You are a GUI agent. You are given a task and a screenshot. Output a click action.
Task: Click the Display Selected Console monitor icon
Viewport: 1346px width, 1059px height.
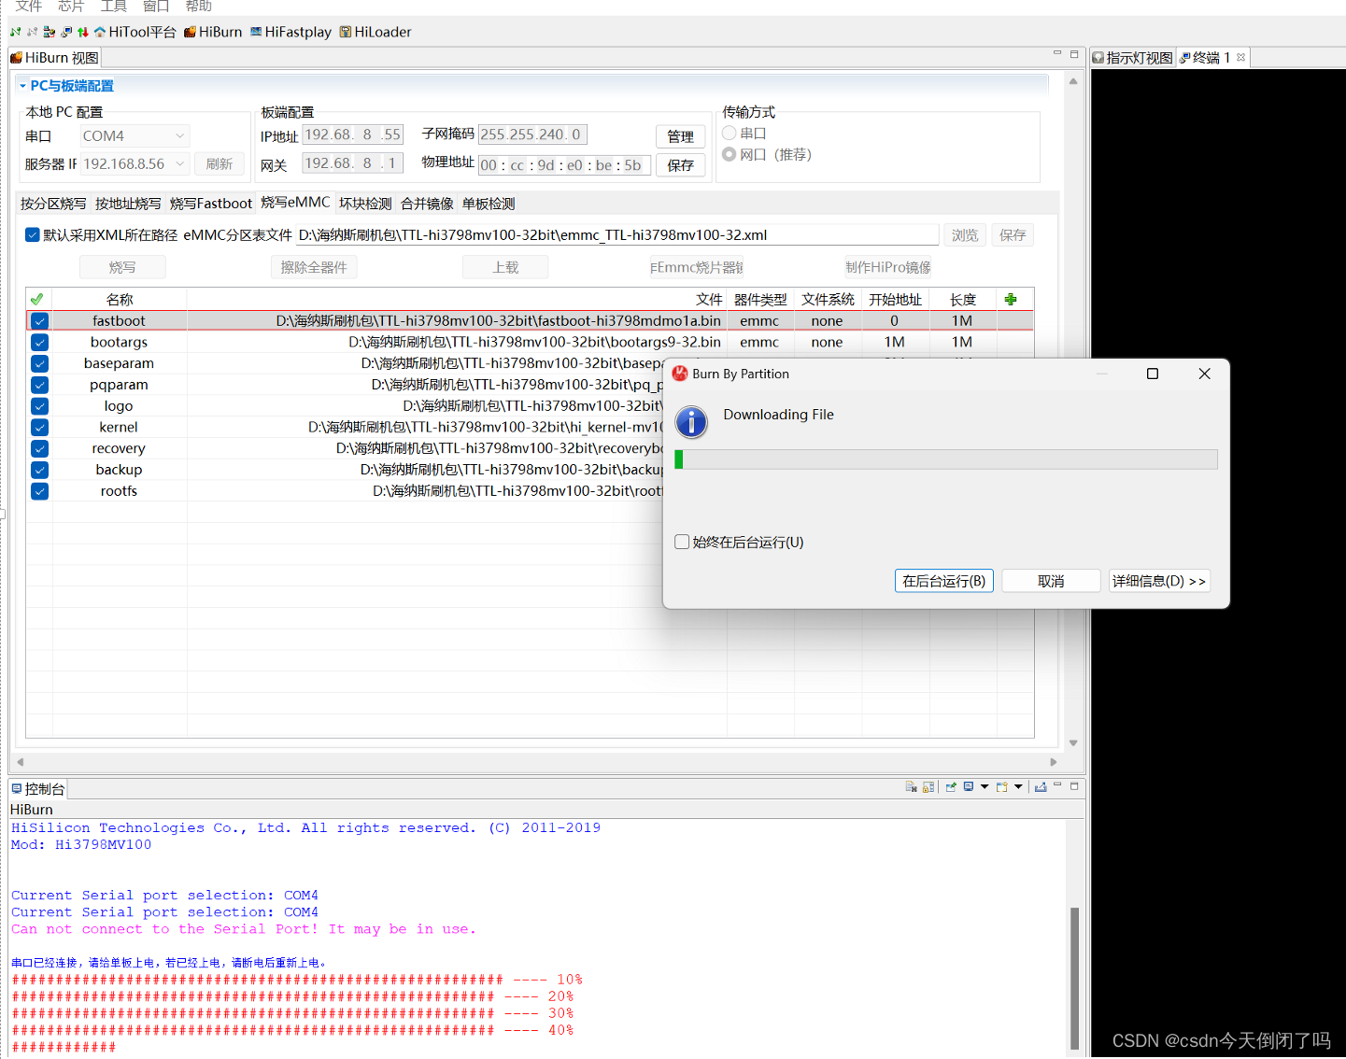(969, 787)
